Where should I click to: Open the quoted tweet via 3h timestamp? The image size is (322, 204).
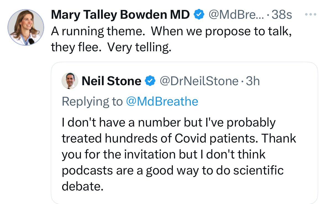pyautogui.click(x=253, y=81)
